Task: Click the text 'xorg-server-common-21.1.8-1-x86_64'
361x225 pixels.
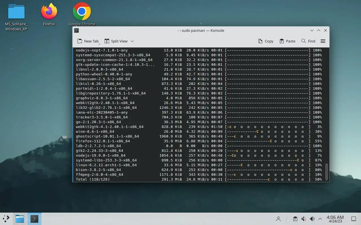Action: click(x=114, y=60)
